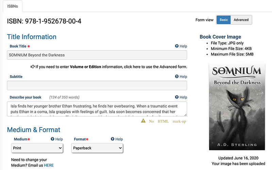272x170 pixels.
Task: Click into the empty Subtitle field
Action: coord(97,85)
